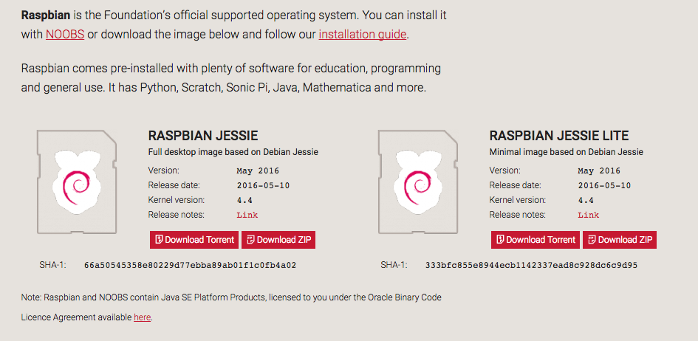Click the Raspbian Jessie Lite SD card image
This screenshot has width=698, height=341.
click(418, 182)
